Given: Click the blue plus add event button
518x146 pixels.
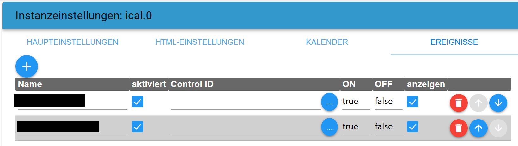Looking at the screenshot, I should [x=27, y=66].
